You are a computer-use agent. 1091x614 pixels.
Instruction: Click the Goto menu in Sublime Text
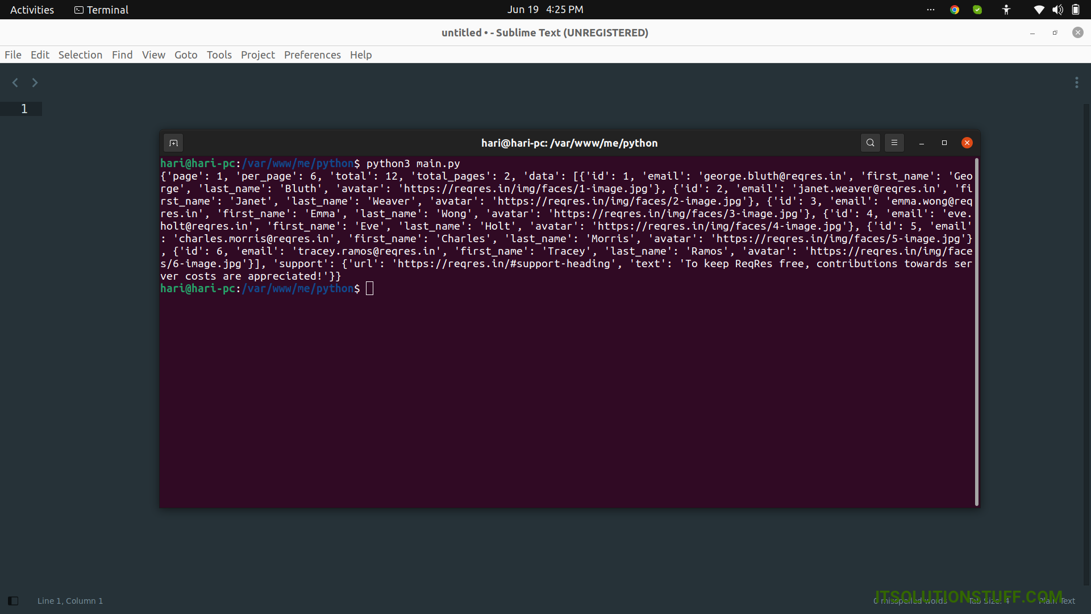point(185,54)
